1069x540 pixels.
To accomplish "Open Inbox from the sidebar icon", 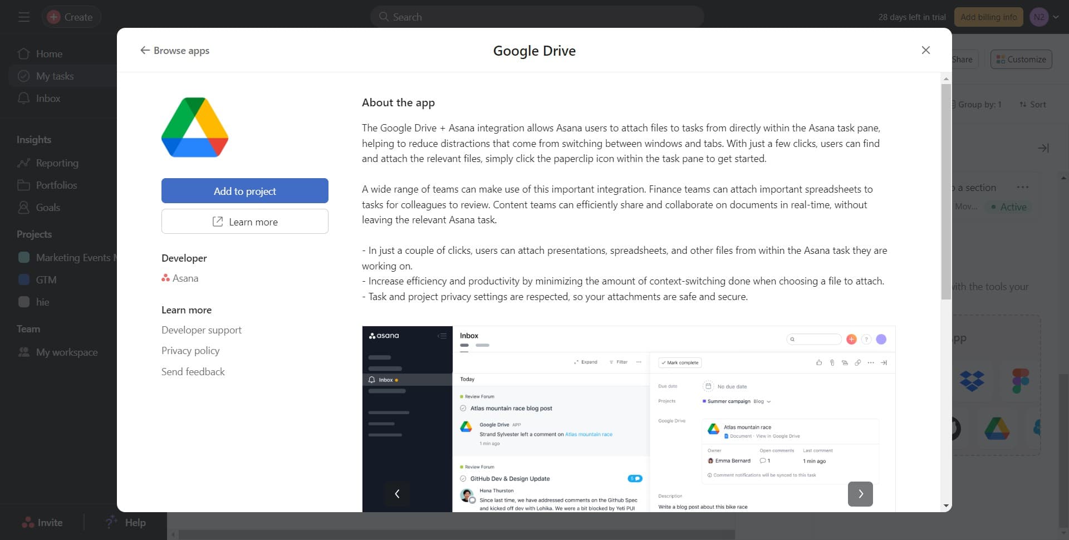I will 23,98.
